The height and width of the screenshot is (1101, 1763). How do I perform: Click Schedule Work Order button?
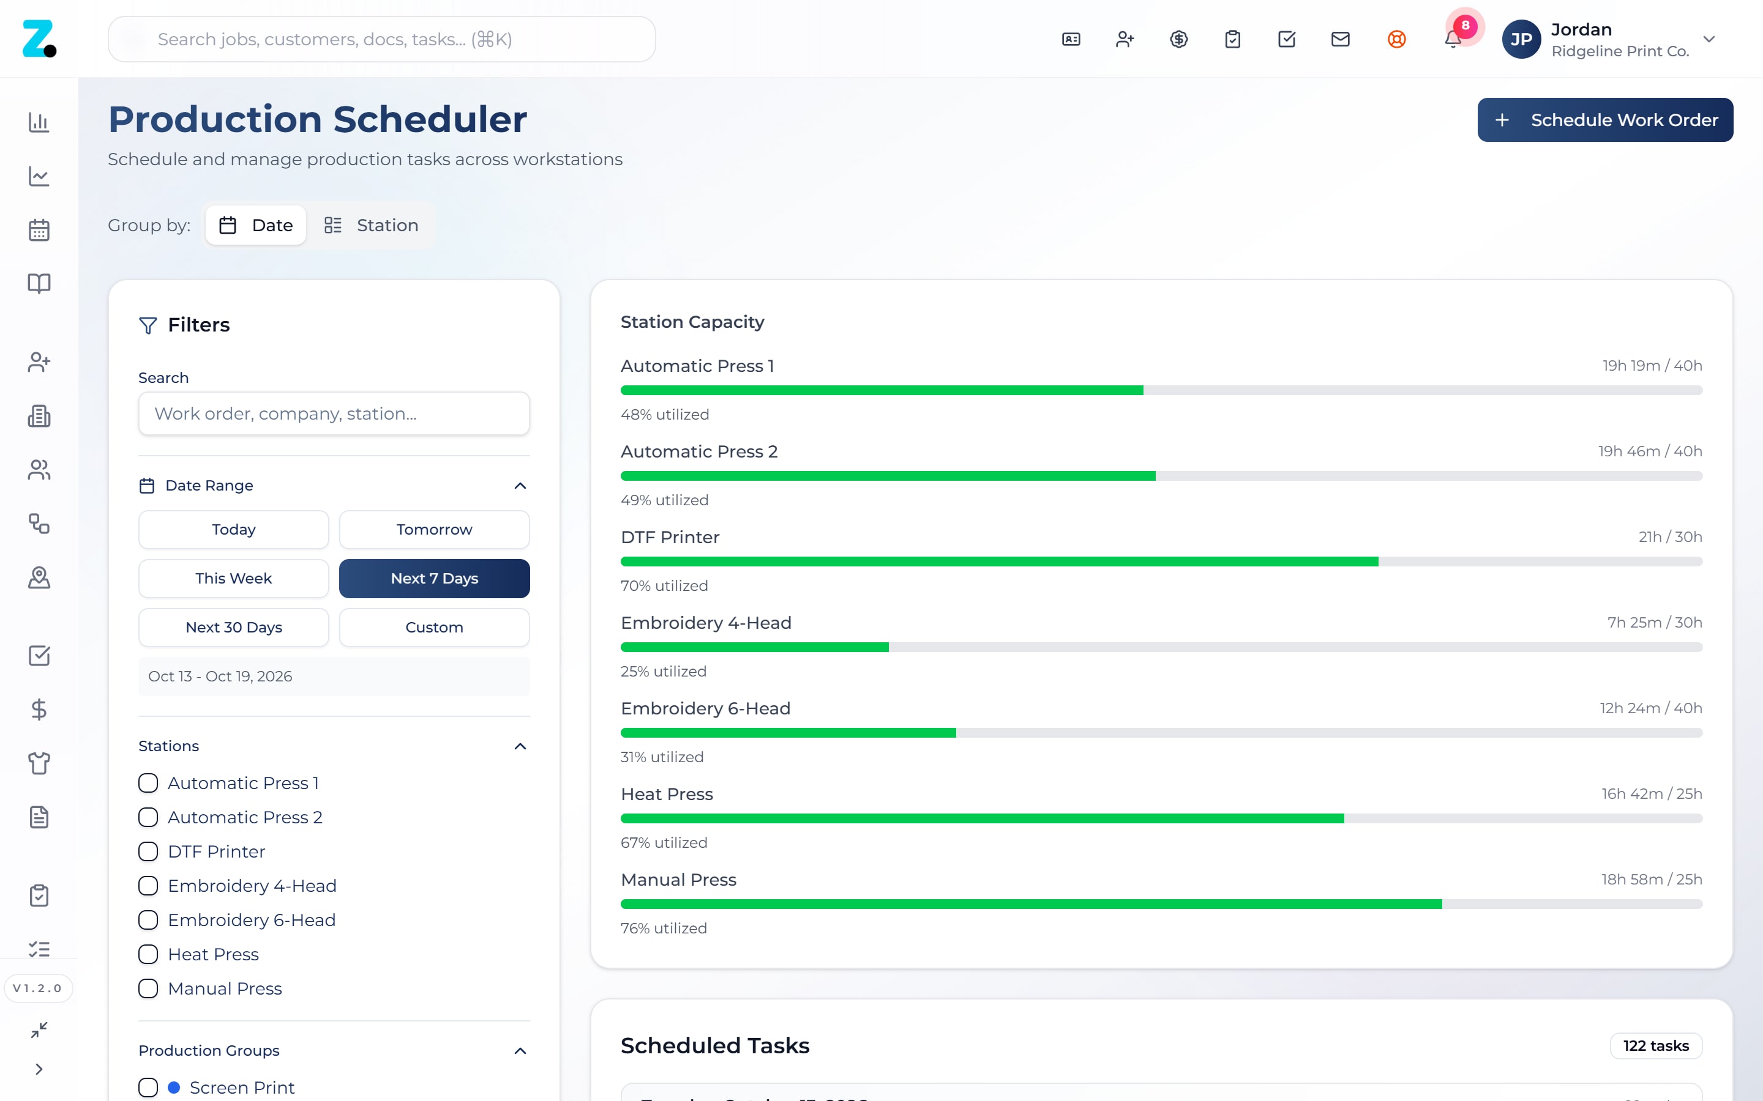pos(1605,120)
